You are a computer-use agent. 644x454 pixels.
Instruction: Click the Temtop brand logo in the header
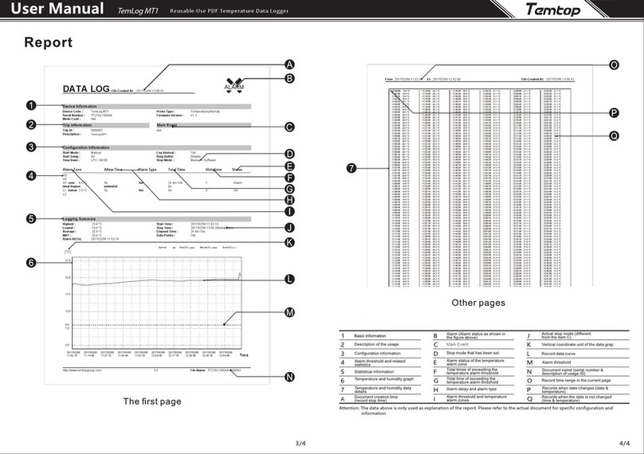pyautogui.click(x=553, y=9)
